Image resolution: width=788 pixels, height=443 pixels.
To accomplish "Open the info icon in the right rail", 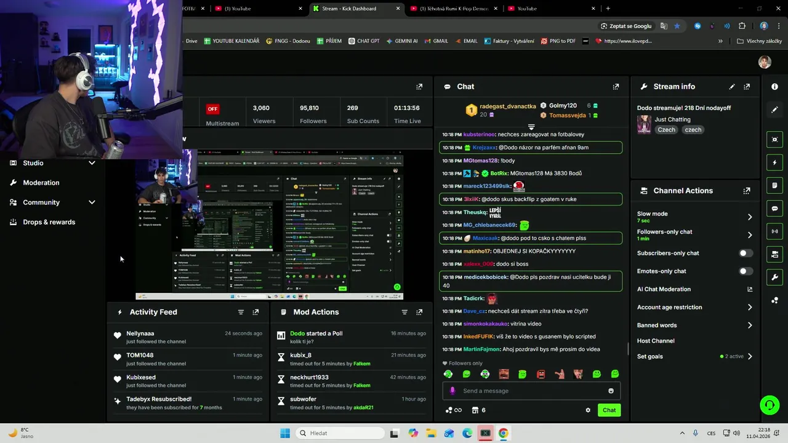I will (x=774, y=87).
